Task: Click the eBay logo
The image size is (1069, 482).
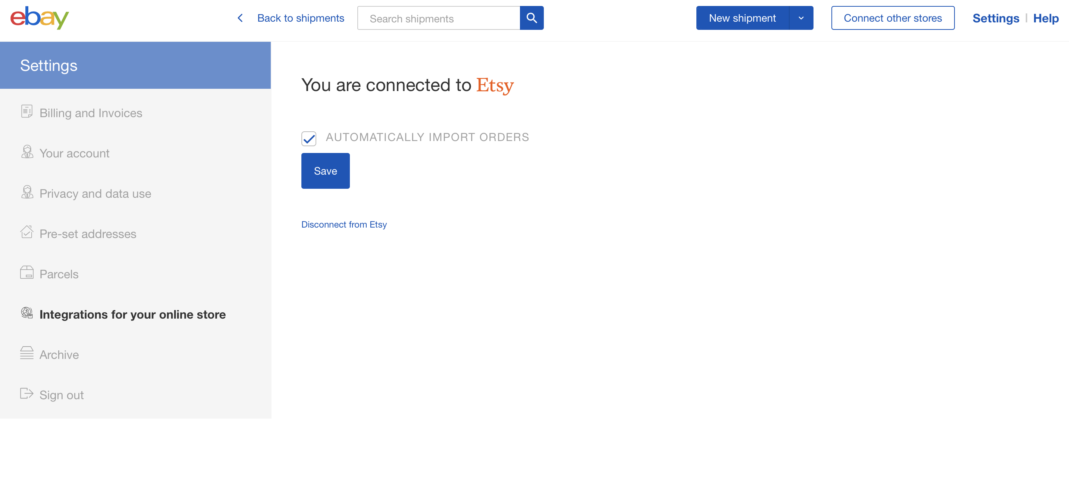Action: point(40,18)
